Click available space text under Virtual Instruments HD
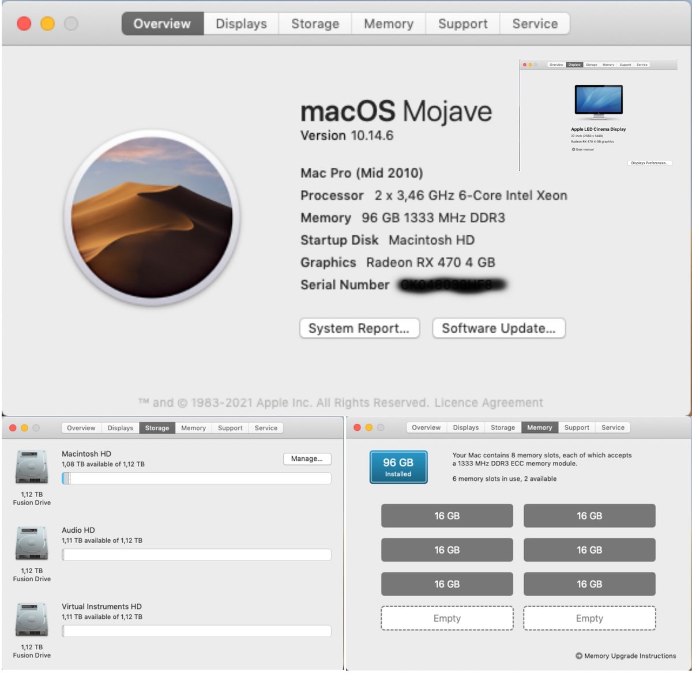Viewport: 692px width, 692px height. pyautogui.click(x=102, y=617)
